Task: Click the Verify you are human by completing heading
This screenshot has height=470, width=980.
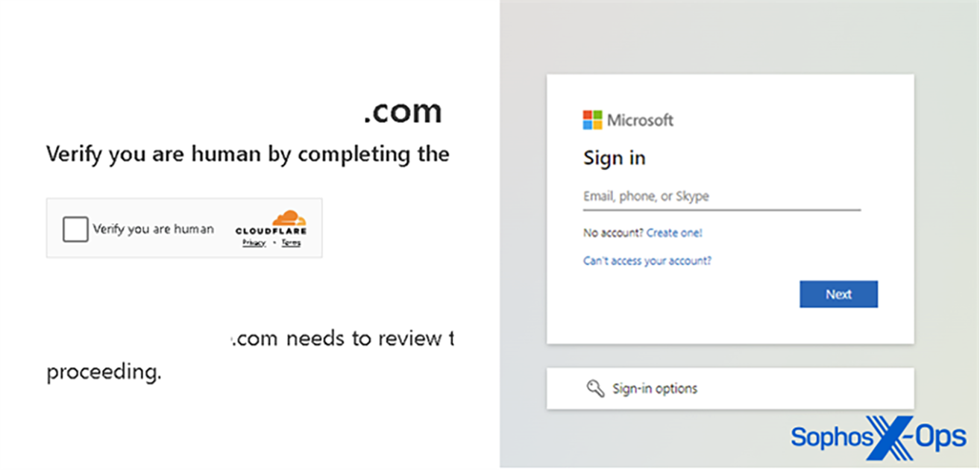Action: [248, 154]
